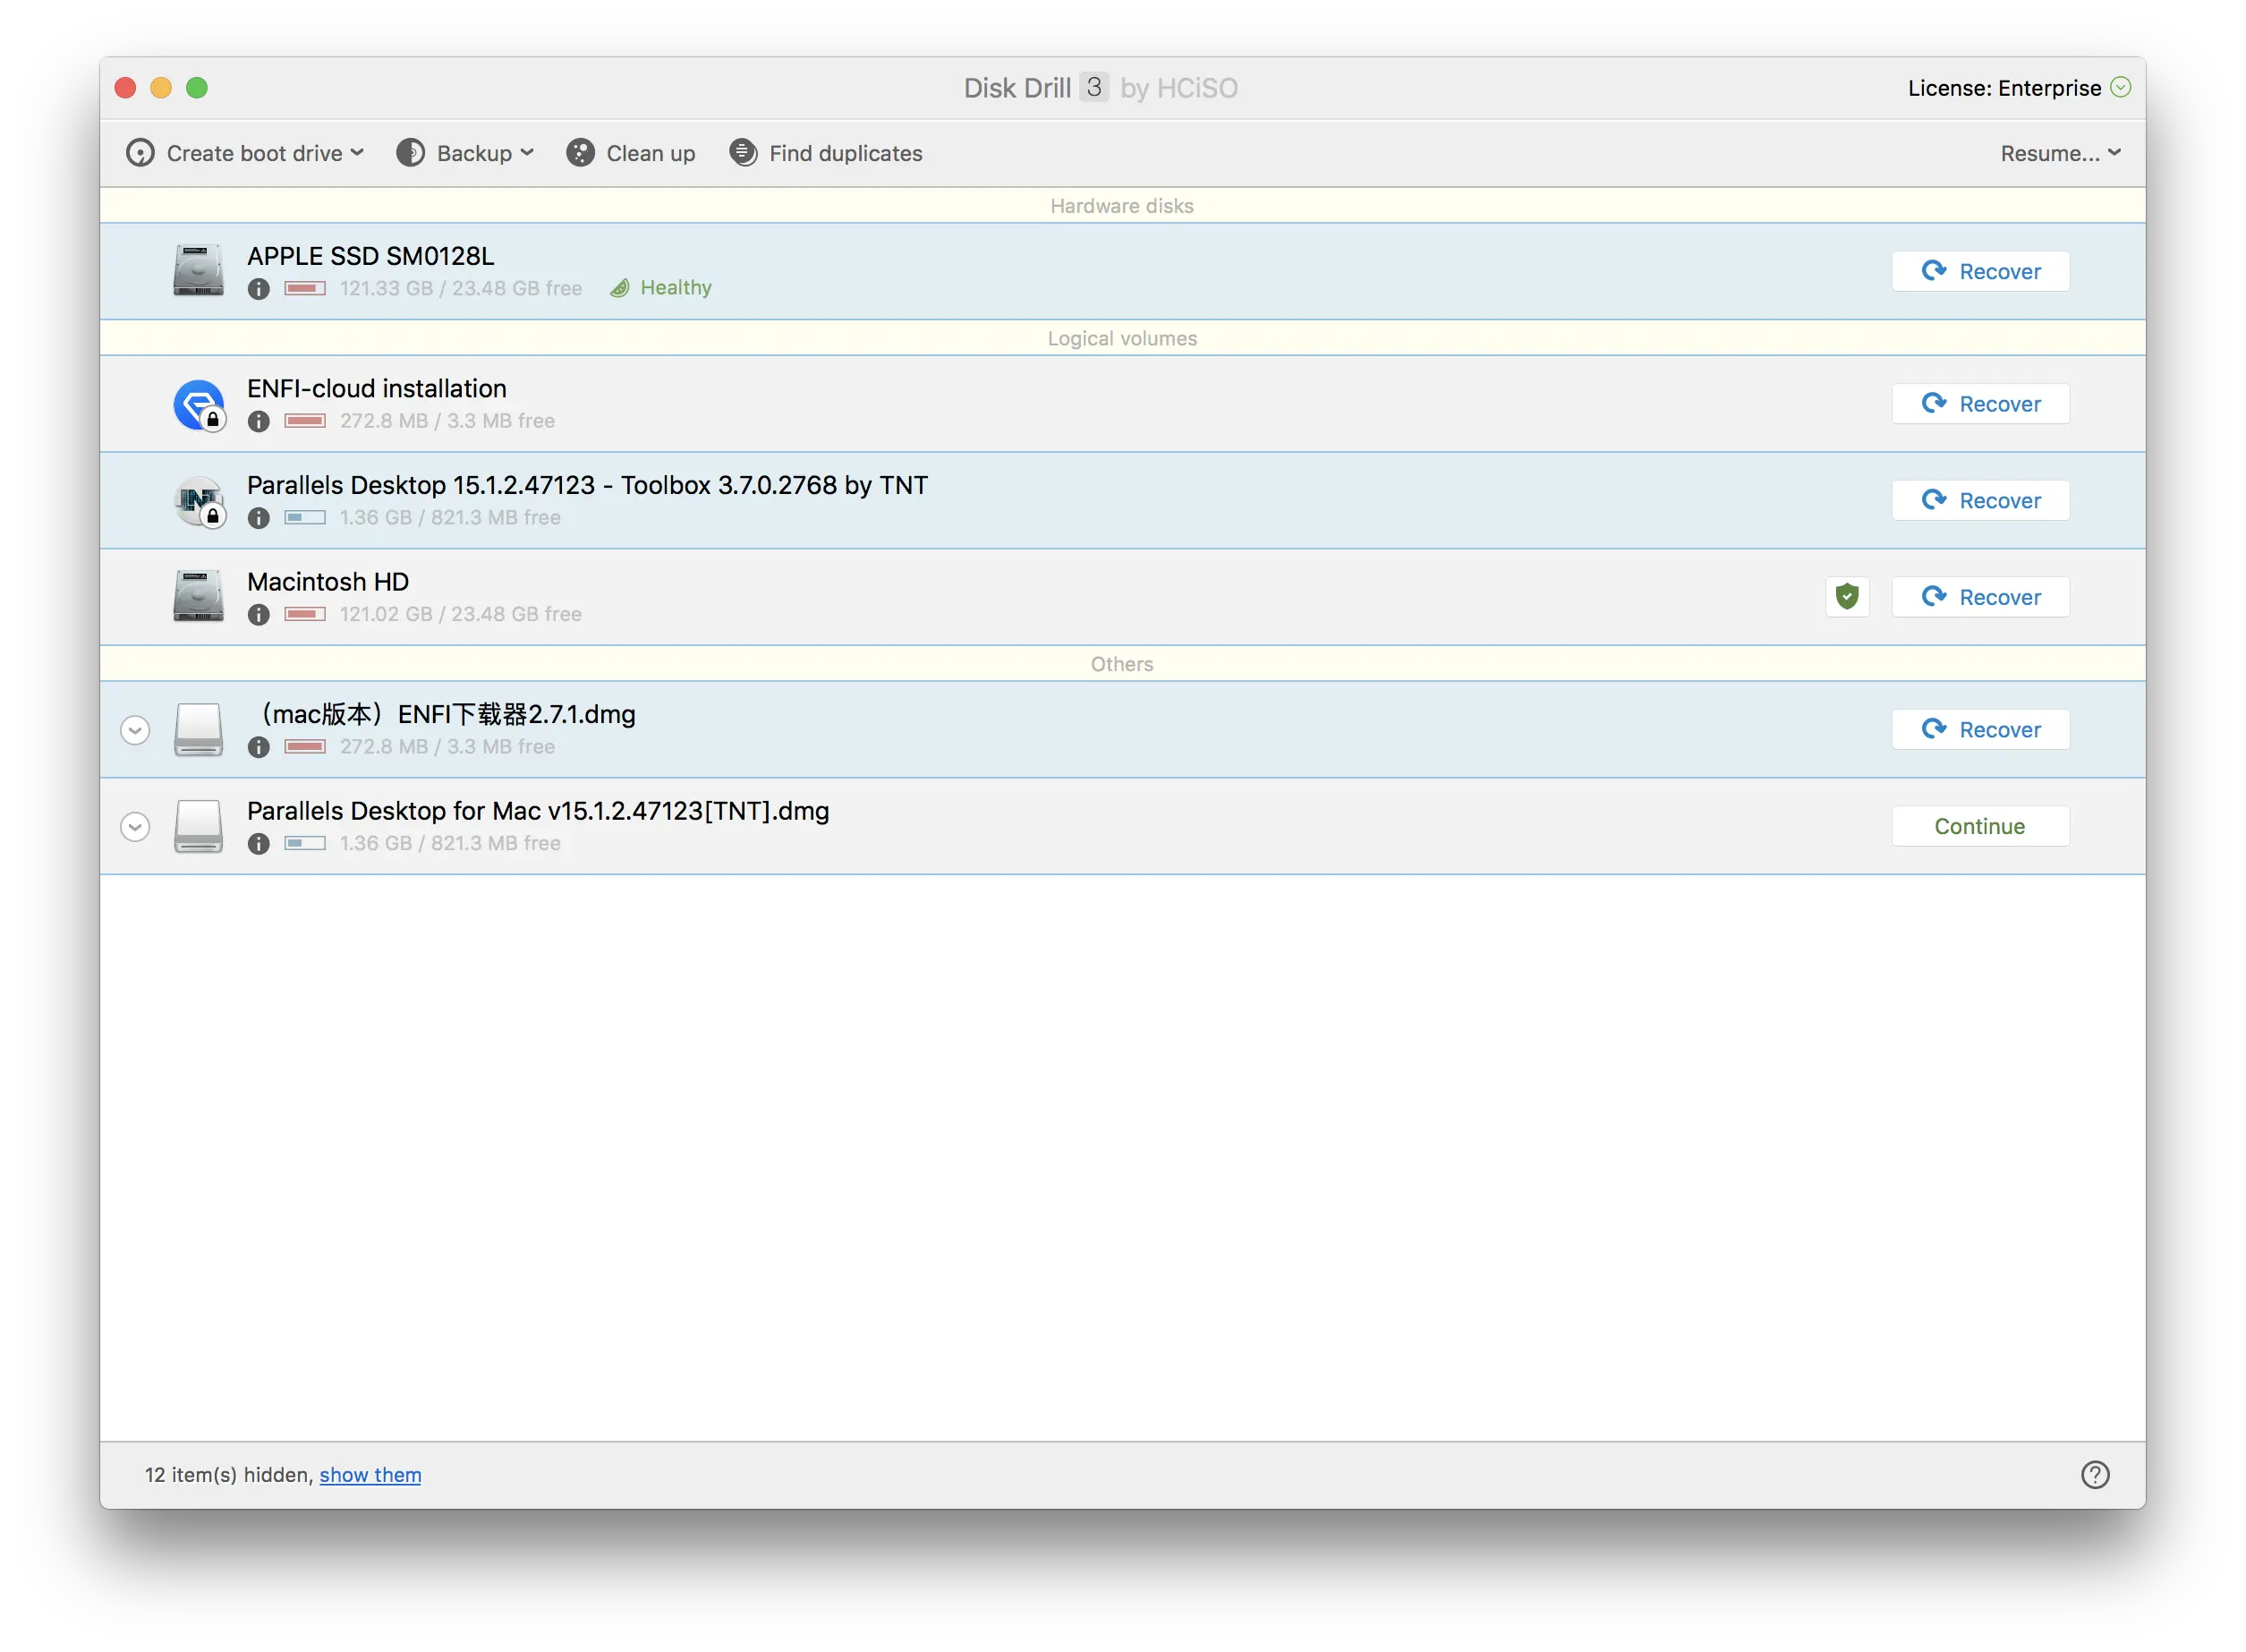The height and width of the screenshot is (1652, 2246).
Task: Click the ENFI-cloud installation volume icon
Action: click(x=199, y=405)
